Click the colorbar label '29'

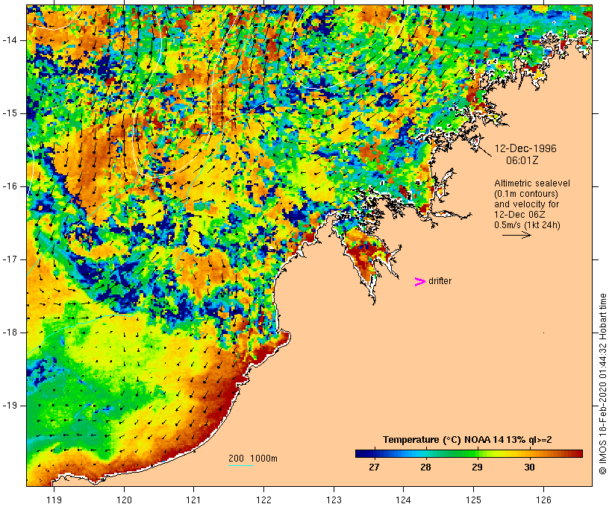tap(477, 467)
